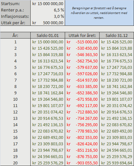Click the Inflasjonssats label cell
This screenshot has width=134, height=166.
tap(15, 16)
